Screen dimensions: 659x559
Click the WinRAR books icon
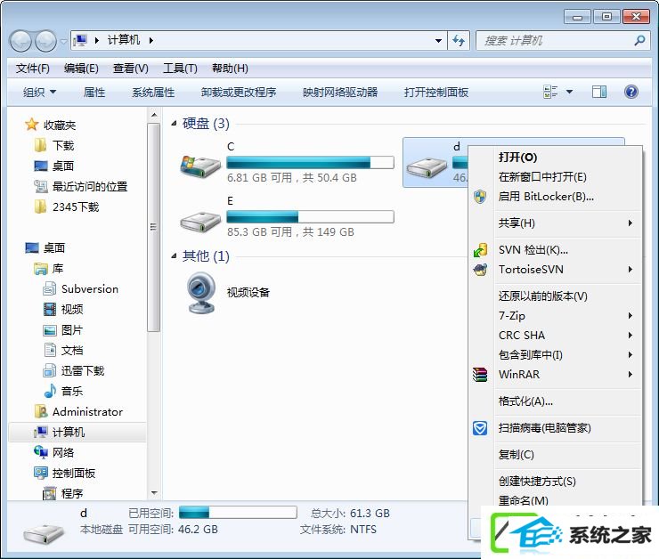tap(480, 374)
